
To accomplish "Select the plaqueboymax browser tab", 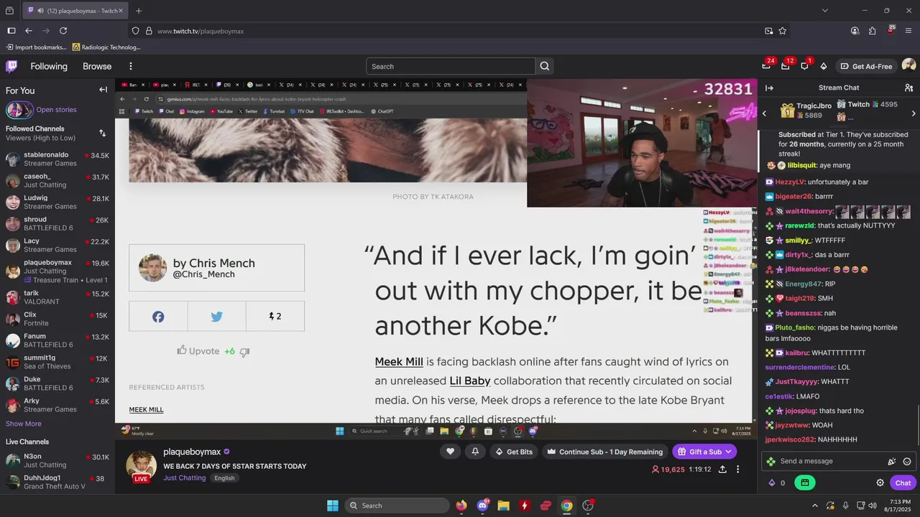I will 75,11.
